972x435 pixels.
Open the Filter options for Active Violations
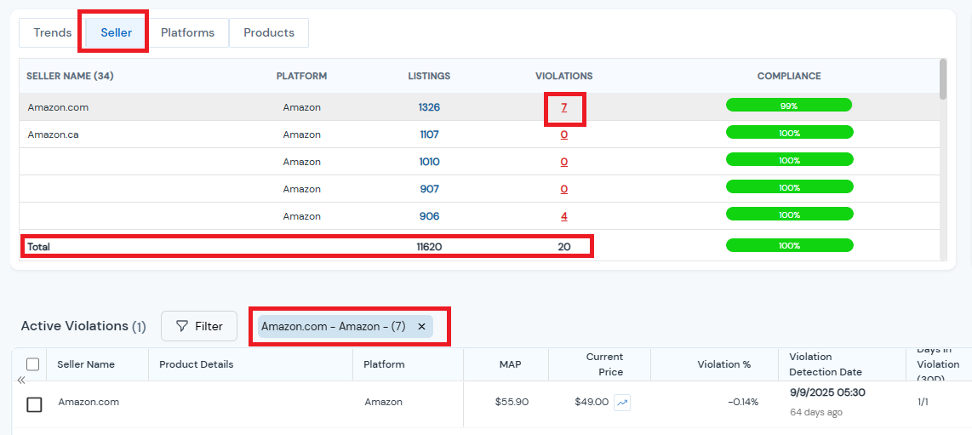tap(199, 327)
